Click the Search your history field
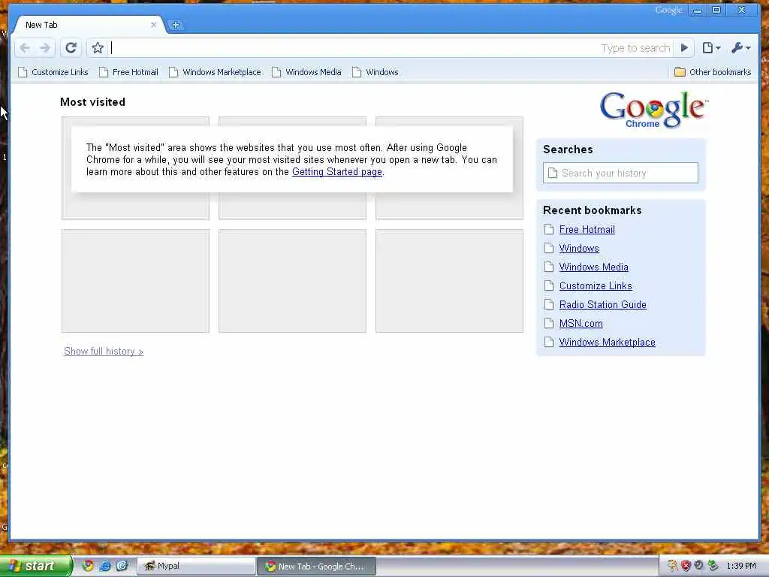This screenshot has height=577, width=769. (x=620, y=173)
